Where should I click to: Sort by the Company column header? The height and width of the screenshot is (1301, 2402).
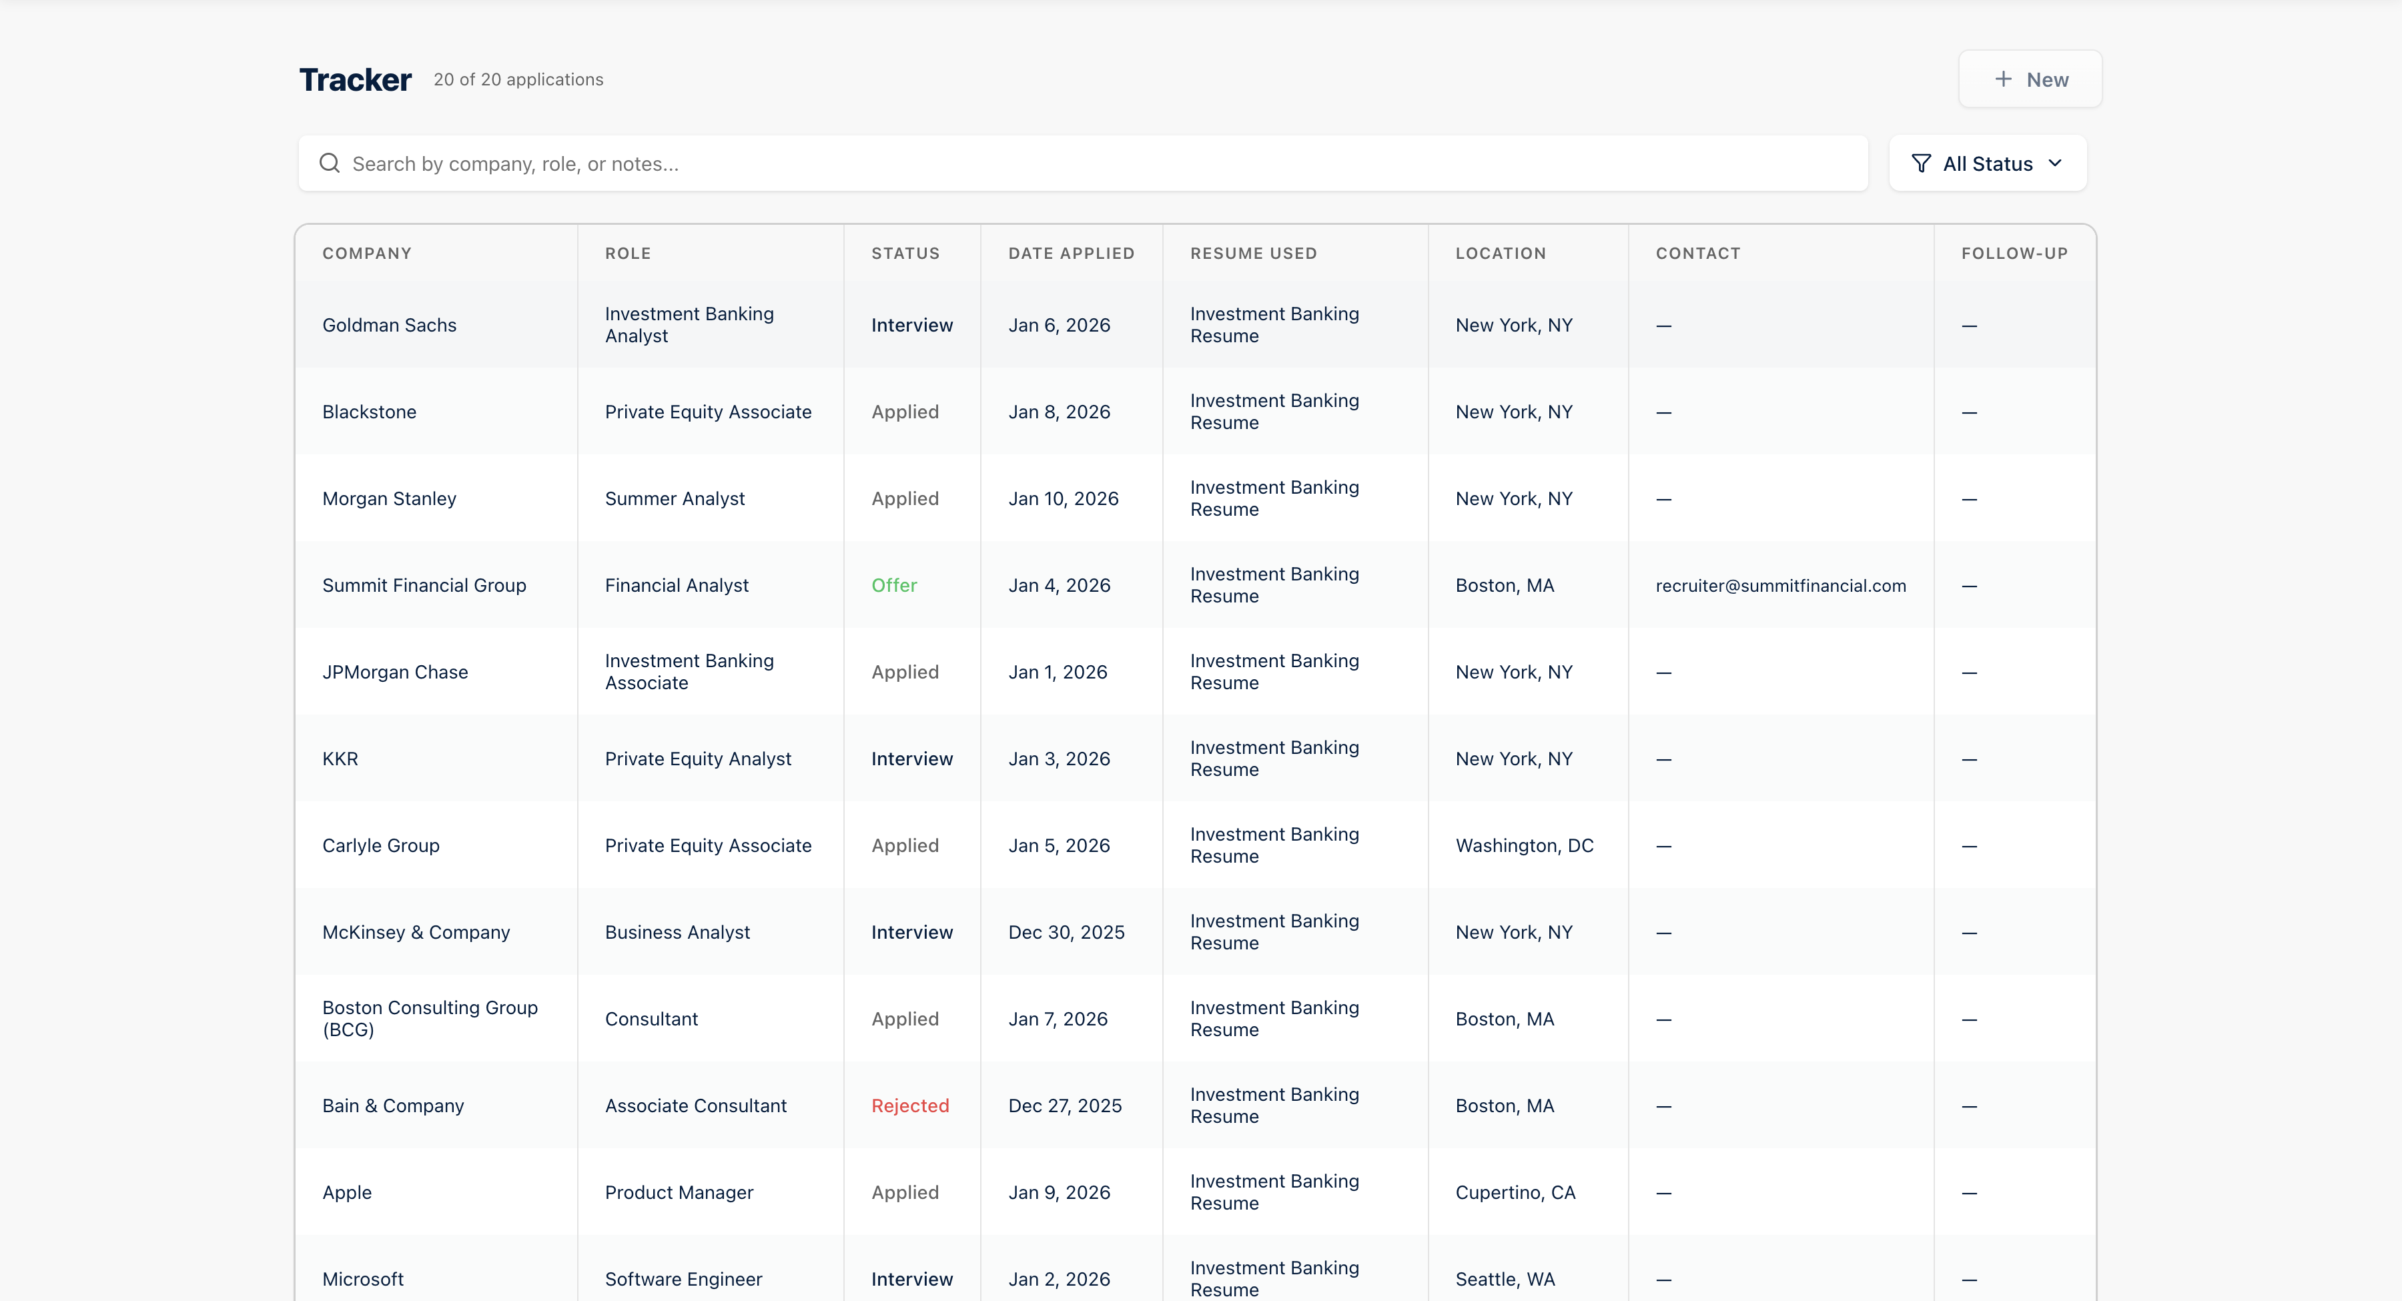tap(366, 253)
